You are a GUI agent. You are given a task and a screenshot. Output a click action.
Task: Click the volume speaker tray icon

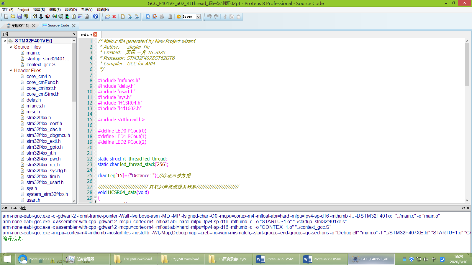(425, 259)
